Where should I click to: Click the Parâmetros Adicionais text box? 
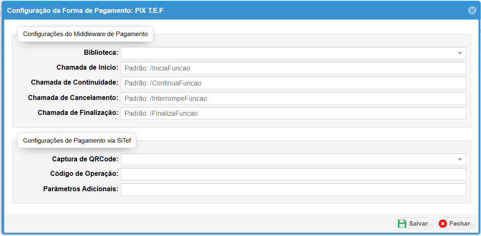point(293,190)
